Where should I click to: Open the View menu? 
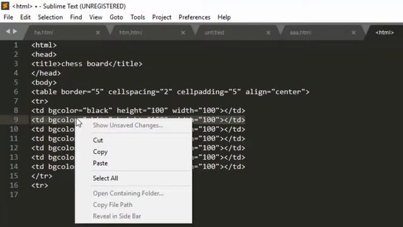pos(96,17)
